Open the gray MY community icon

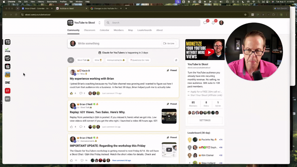pos(8,99)
